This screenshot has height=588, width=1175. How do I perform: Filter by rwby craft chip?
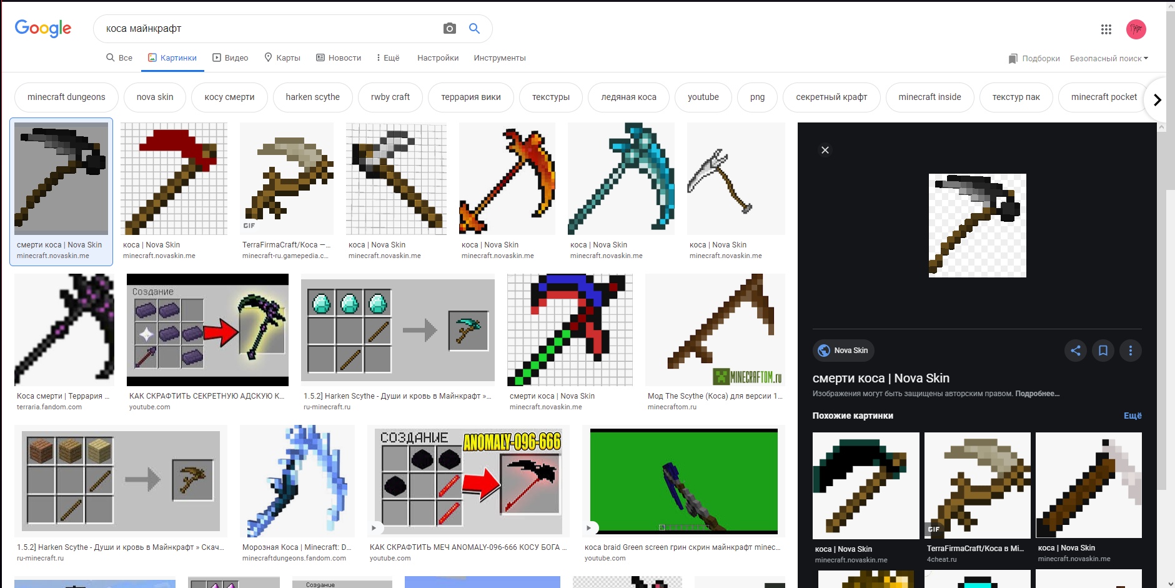(x=390, y=97)
